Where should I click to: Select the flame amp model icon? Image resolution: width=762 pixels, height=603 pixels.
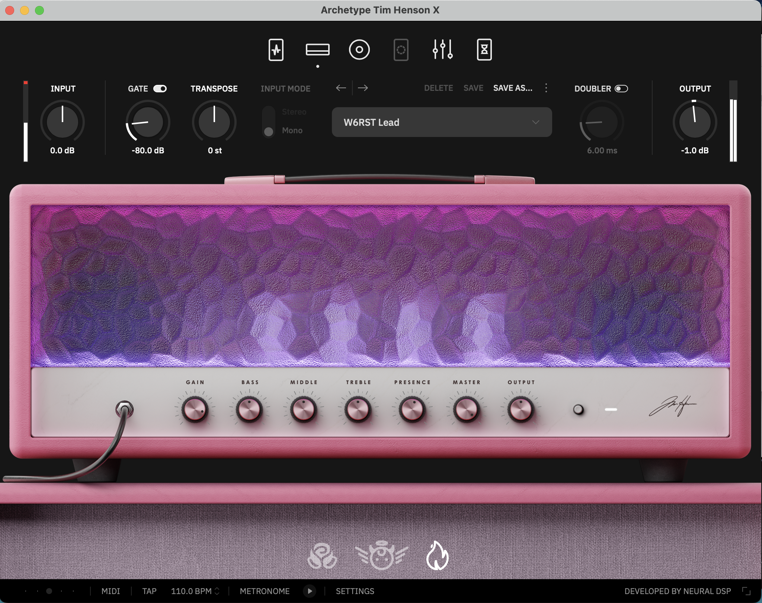click(x=437, y=556)
